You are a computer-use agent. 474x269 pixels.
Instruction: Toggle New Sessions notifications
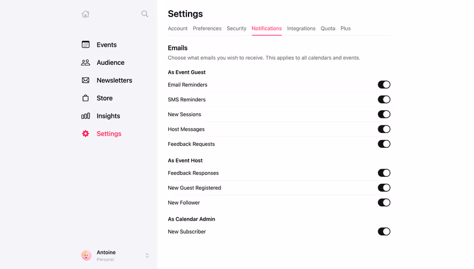(384, 114)
